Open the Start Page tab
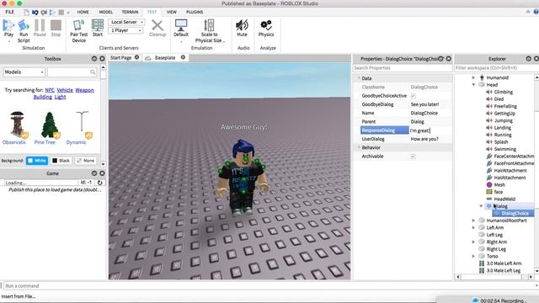The width and height of the screenshot is (539, 303). pyautogui.click(x=120, y=58)
